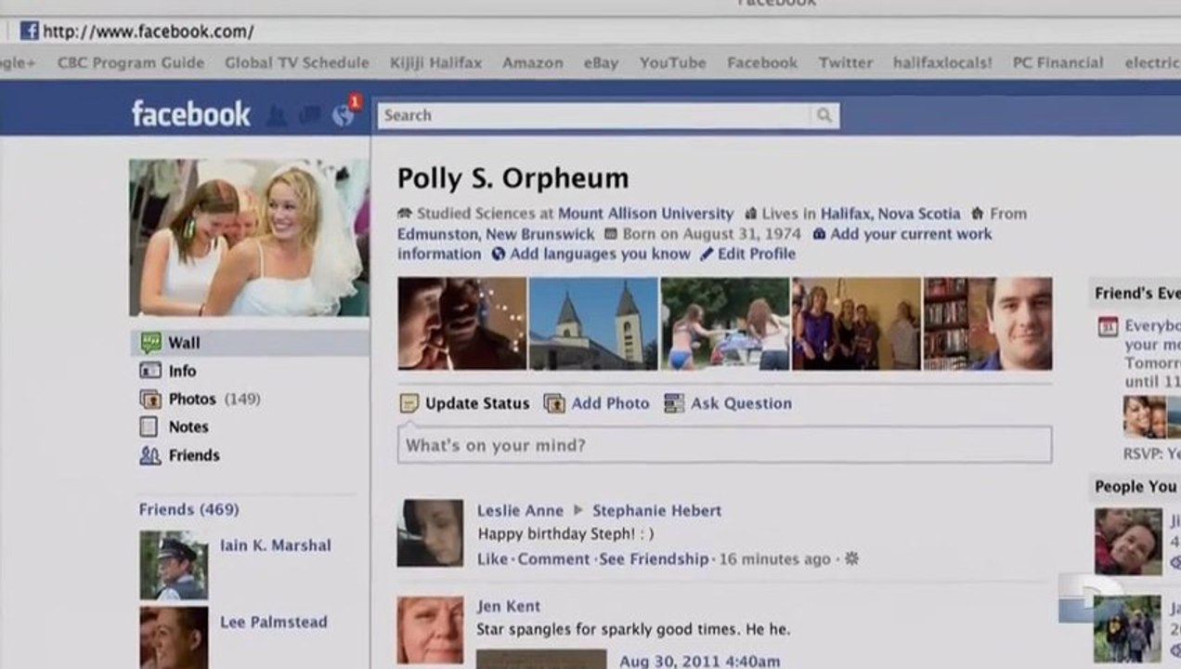Open Iain K. Marshal's profile link
Screen dimensions: 1181x669
(275, 545)
